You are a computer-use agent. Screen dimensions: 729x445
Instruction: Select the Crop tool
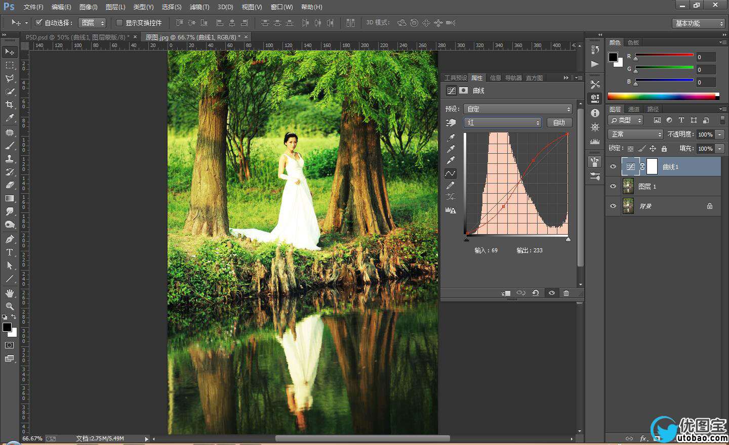10,105
